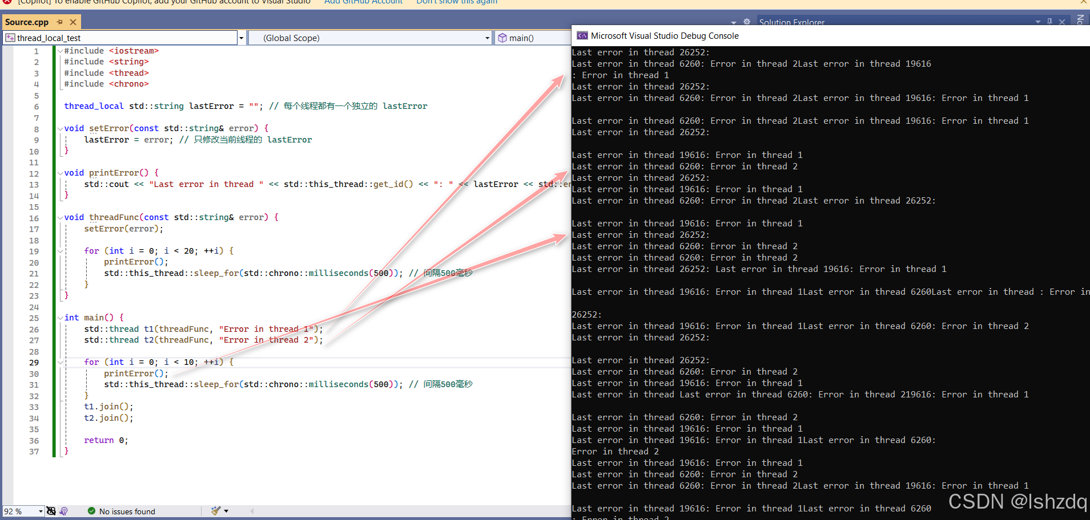Open the Quick Actions lightbulb icon
1090x520 pixels.
pyautogui.click(x=64, y=511)
